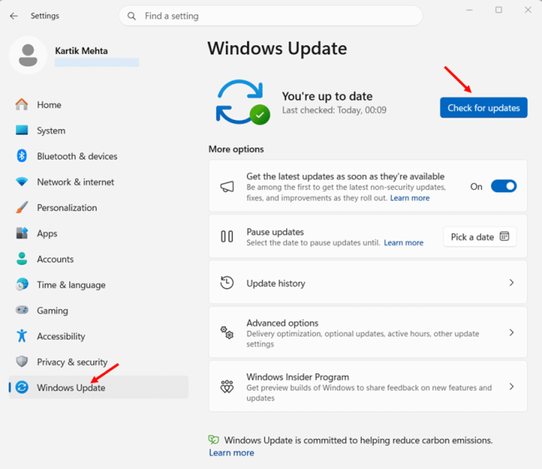Open Learn more link for pause updates
The image size is (542, 469).
coord(404,242)
